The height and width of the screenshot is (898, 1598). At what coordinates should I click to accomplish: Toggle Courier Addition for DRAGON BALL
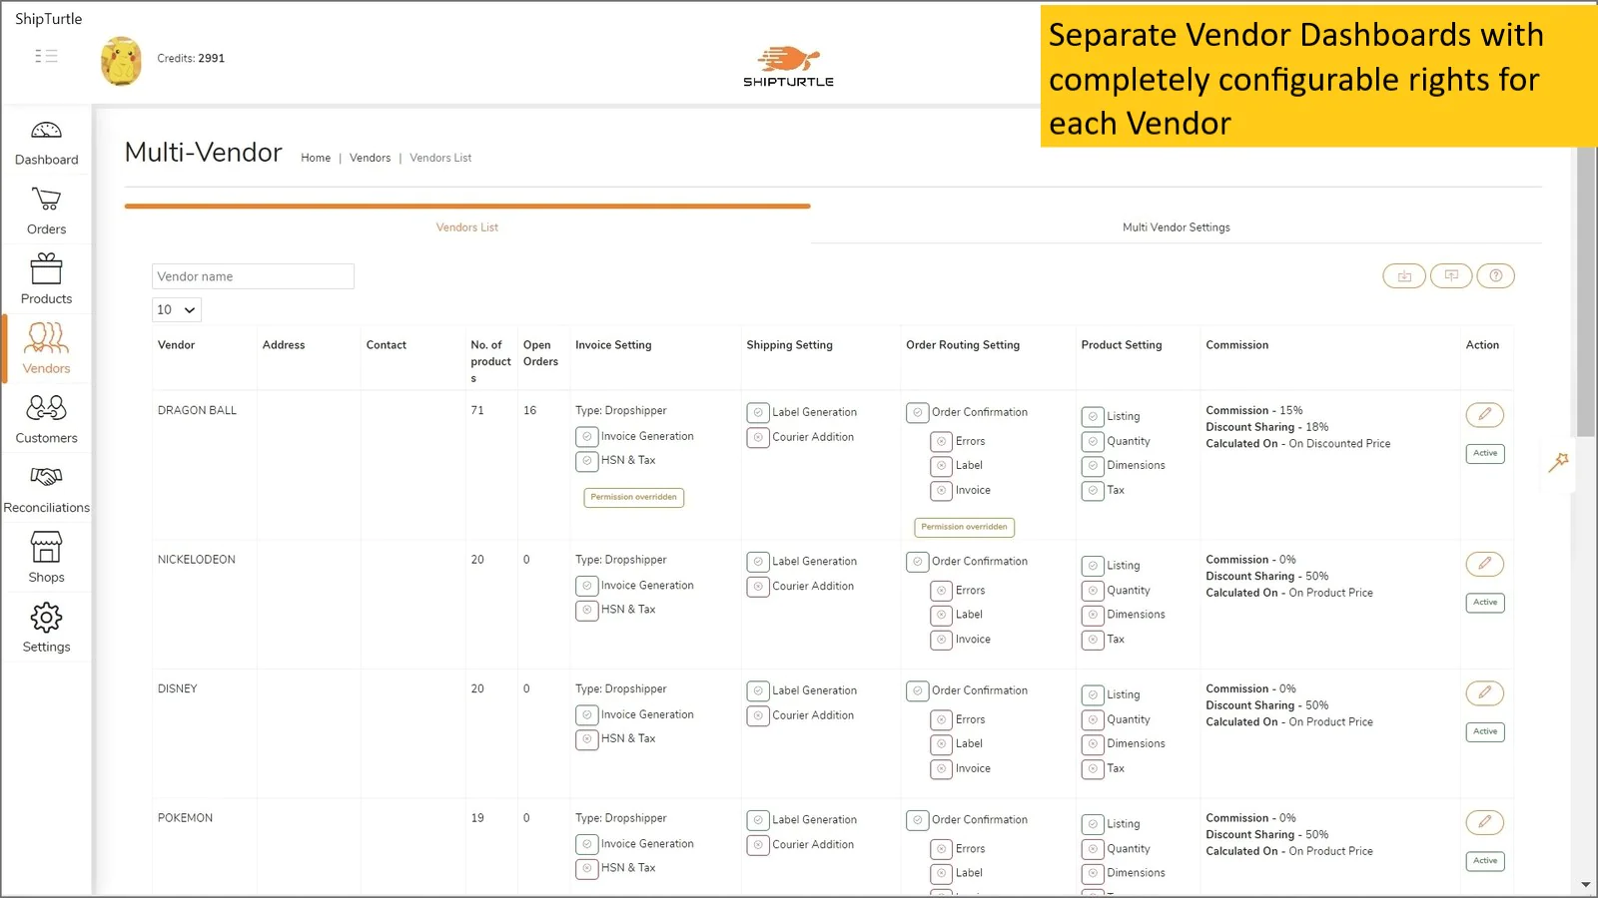758,437
